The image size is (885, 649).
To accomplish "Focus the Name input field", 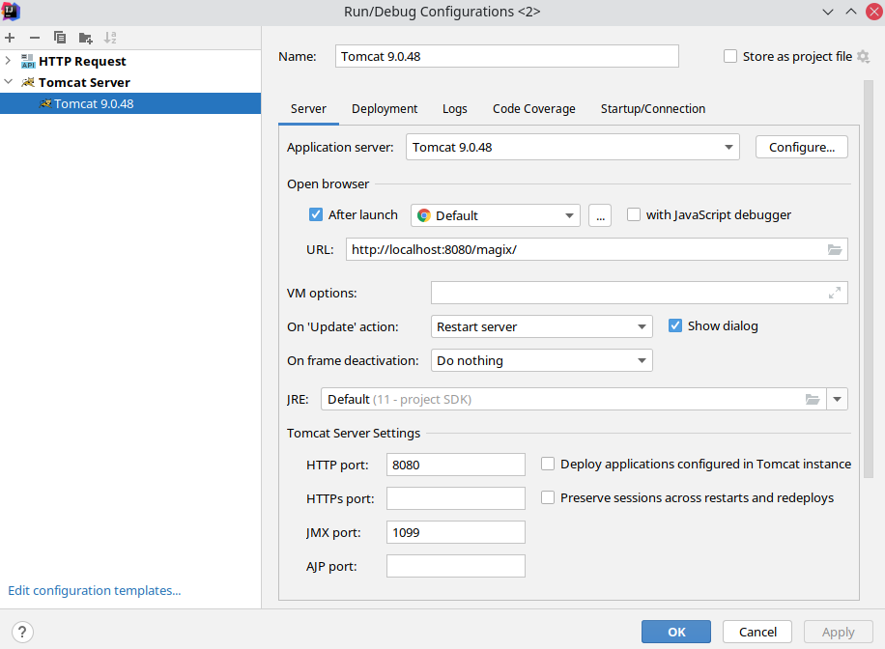I will (x=507, y=56).
